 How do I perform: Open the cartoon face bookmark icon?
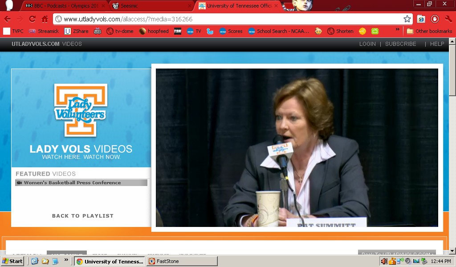tap(318, 31)
